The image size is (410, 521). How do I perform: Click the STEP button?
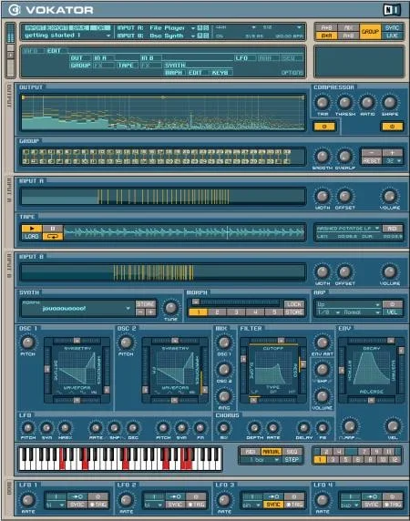[x=292, y=460]
